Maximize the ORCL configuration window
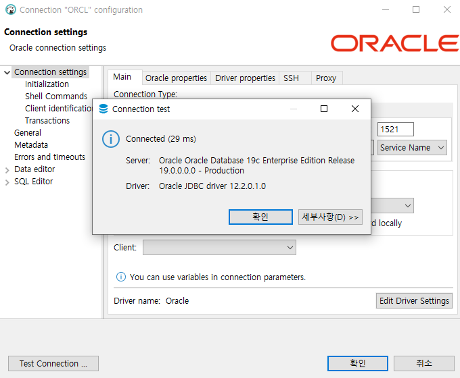 pyautogui.click(x=416, y=9)
